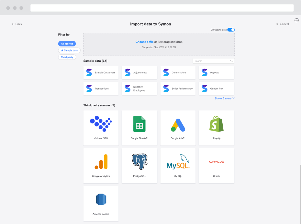
Task: Click the Diversity - Employees logo icon
Action: tap(128, 89)
